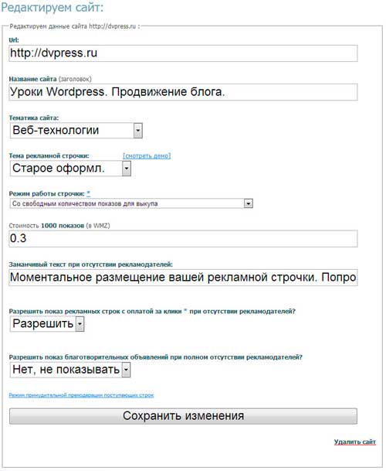Click the arrow button beside Нет, не показывать

(127, 370)
